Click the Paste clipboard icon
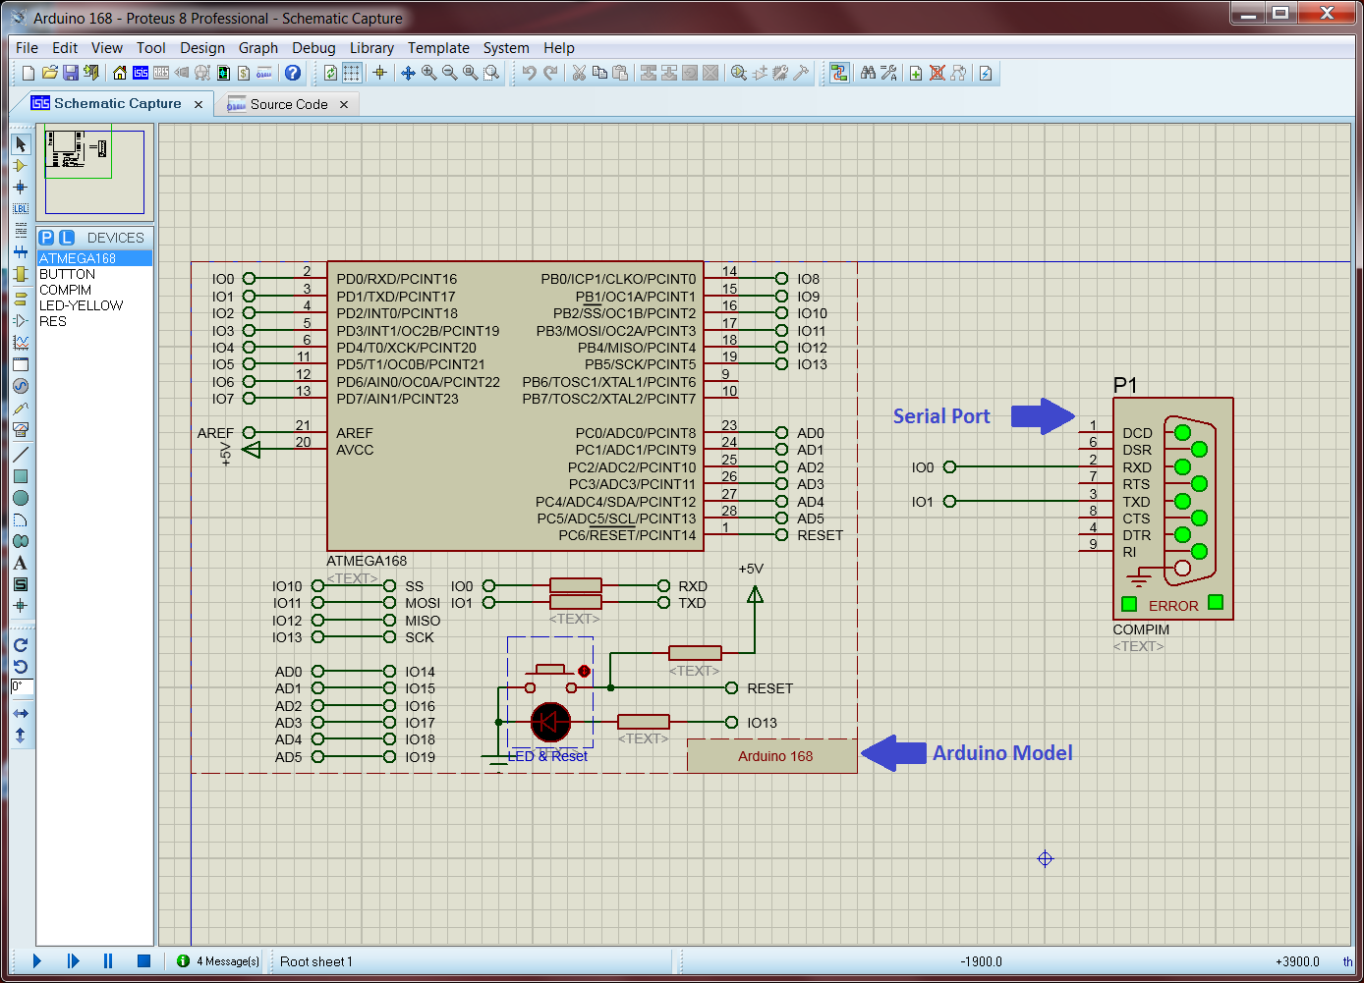This screenshot has width=1364, height=983. pyautogui.click(x=620, y=73)
